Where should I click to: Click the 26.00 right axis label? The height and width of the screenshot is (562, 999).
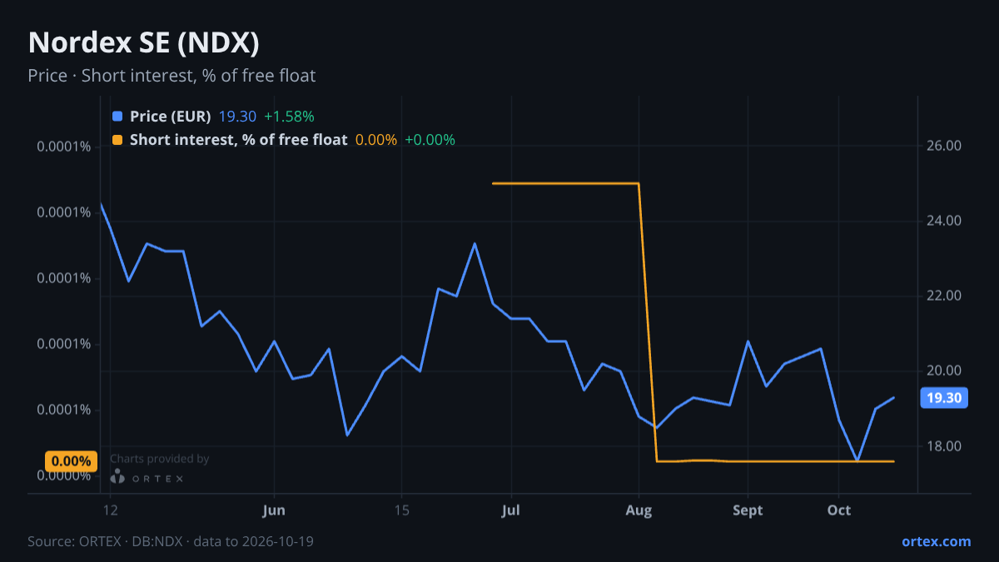944,146
